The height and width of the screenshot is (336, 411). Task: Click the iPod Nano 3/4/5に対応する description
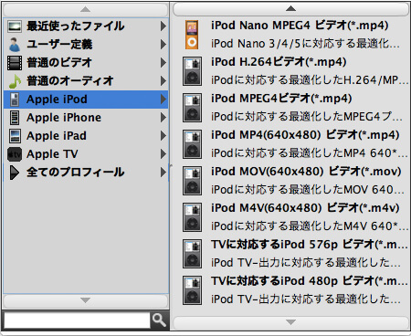point(305,44)
